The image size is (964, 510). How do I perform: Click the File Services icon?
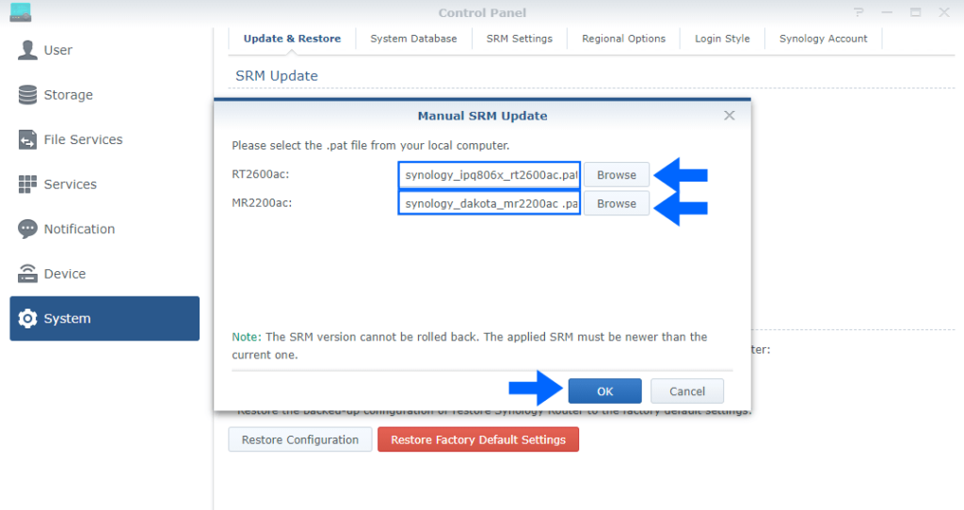(x=27, y=139)
